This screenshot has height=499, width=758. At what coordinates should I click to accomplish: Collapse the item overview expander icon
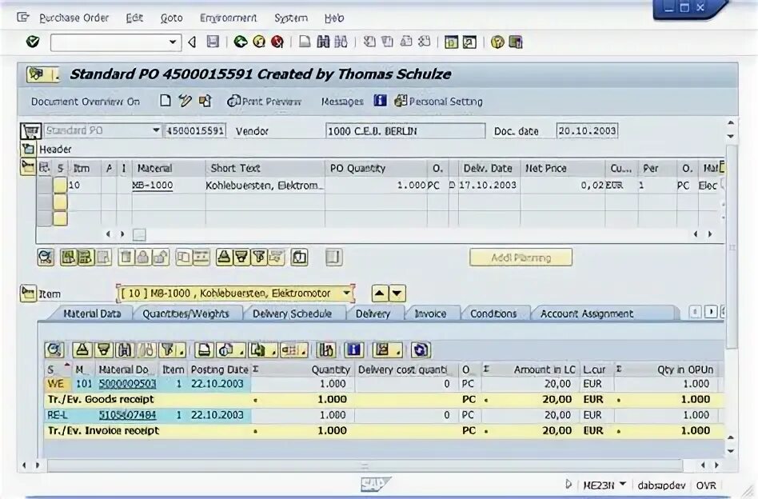tap(28, 167)
